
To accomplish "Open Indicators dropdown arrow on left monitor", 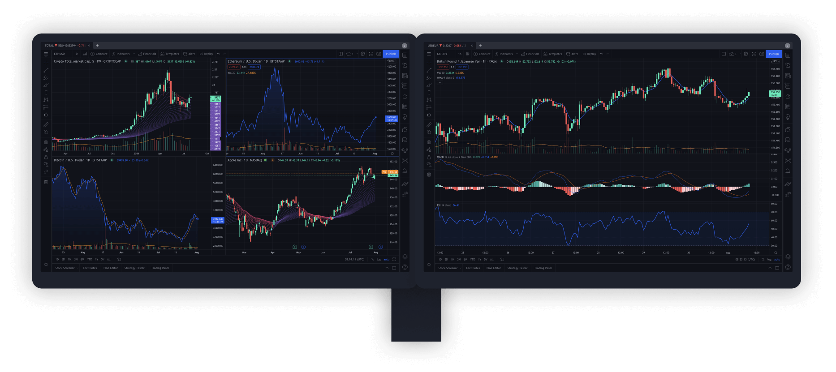I will (134, 54).
